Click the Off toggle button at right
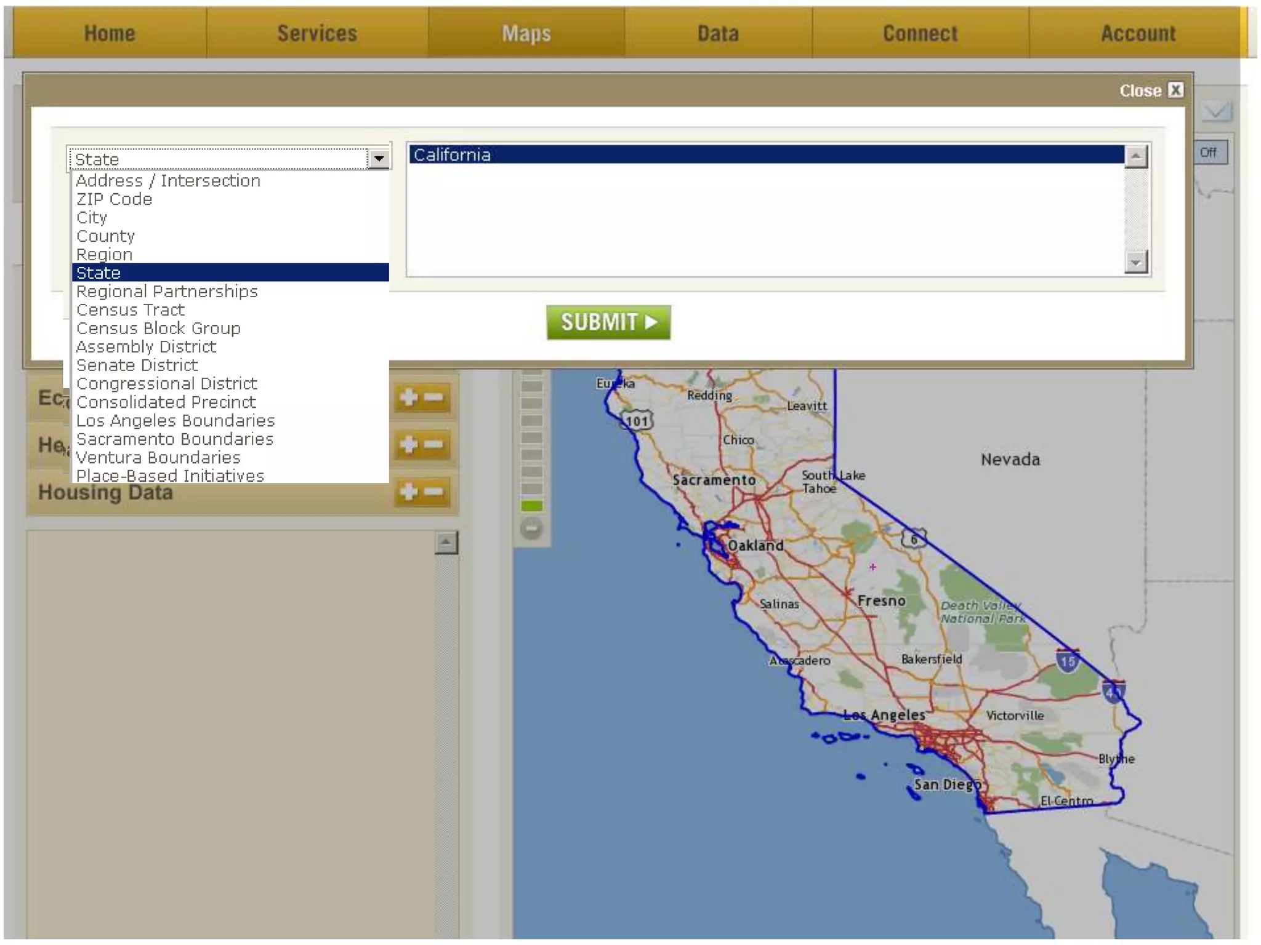Image resolution: width=1261 pixels, height=945 pixels. (x=1209, y=153)
